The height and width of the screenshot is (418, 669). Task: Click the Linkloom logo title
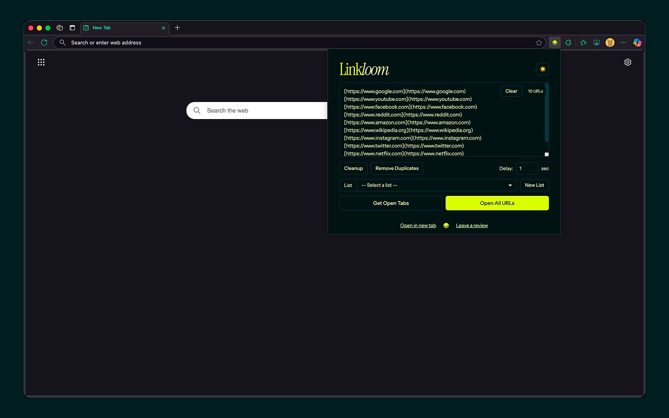click(x=364, y=69)
